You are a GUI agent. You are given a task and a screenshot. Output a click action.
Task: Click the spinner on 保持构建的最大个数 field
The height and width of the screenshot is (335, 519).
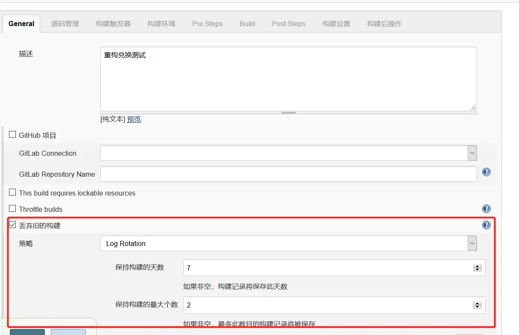477,305
